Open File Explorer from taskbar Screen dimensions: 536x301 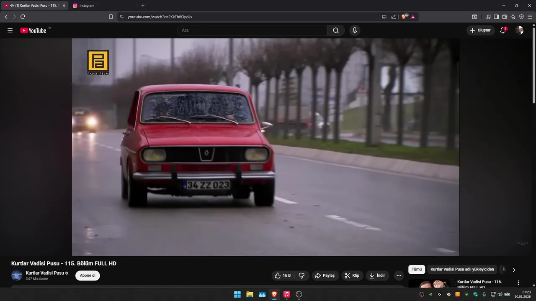(x=250, y=294)
